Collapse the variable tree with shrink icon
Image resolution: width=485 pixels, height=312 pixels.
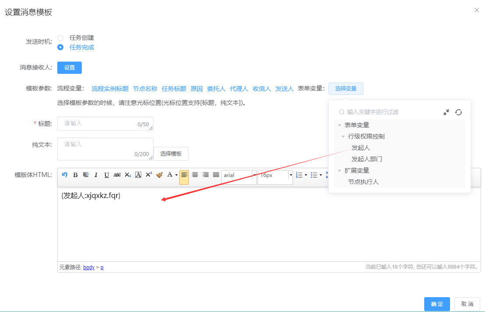coord(446,112)
